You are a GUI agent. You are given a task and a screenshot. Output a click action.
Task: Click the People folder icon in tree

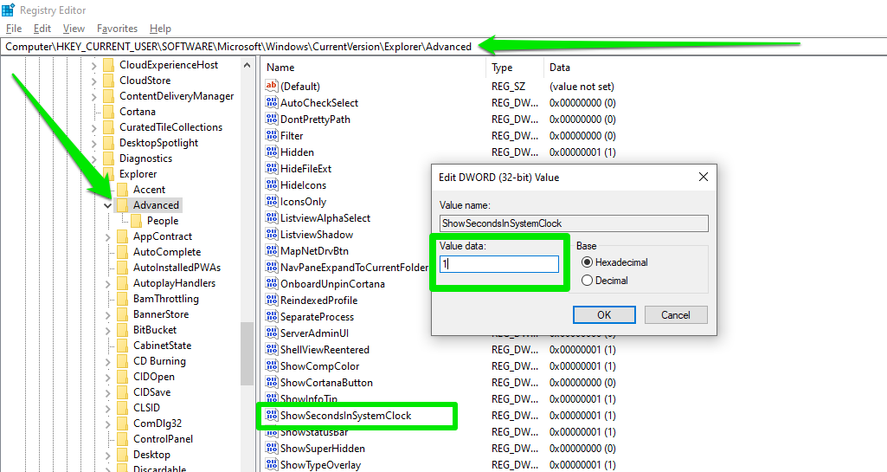point(136,221)
